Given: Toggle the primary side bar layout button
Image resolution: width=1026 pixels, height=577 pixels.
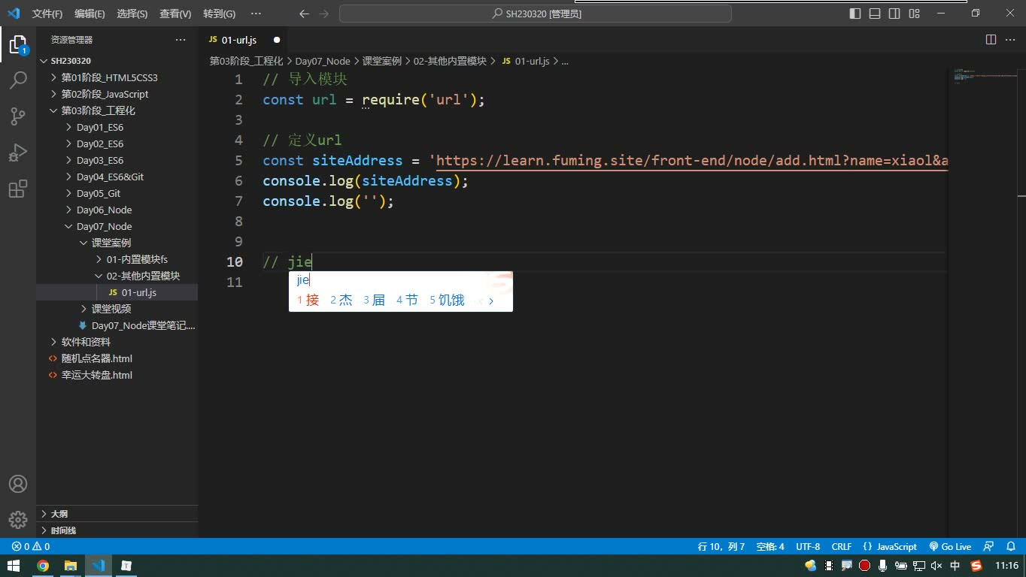Looking at the screenshot, I should pyautogui.click(x=855, y=14).
